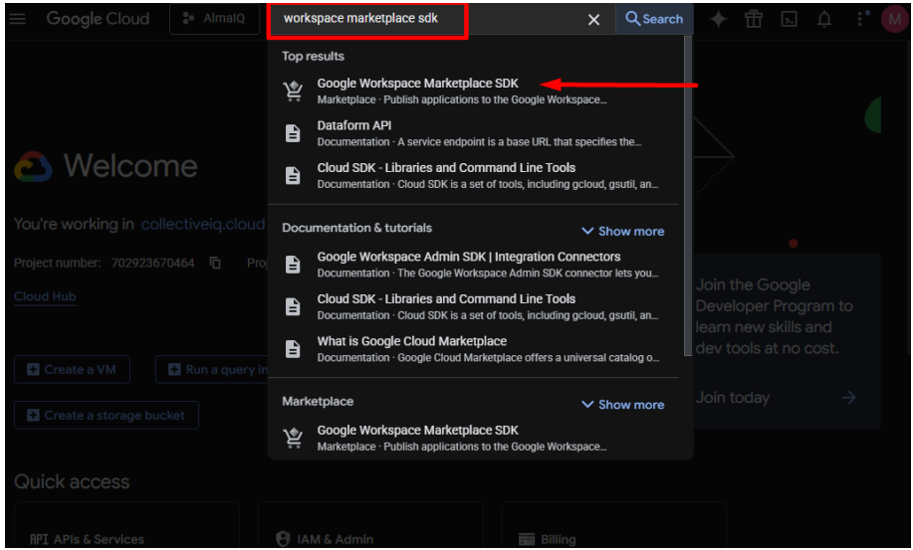Open the hamburger navigation menu
This screenshot has width=913, height=550.
click(x=18, y=19)
